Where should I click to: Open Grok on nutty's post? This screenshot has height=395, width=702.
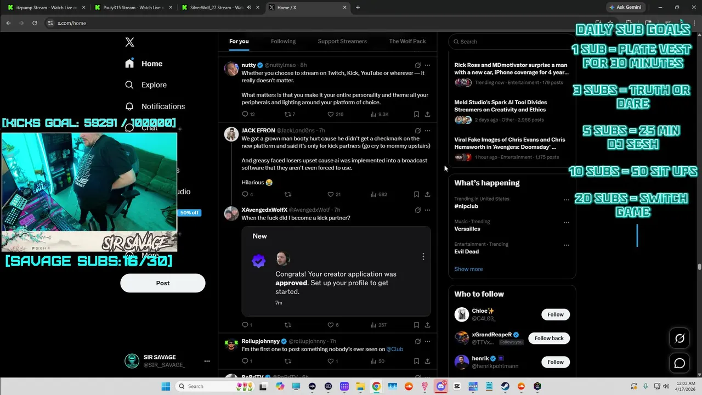point(417,65)
